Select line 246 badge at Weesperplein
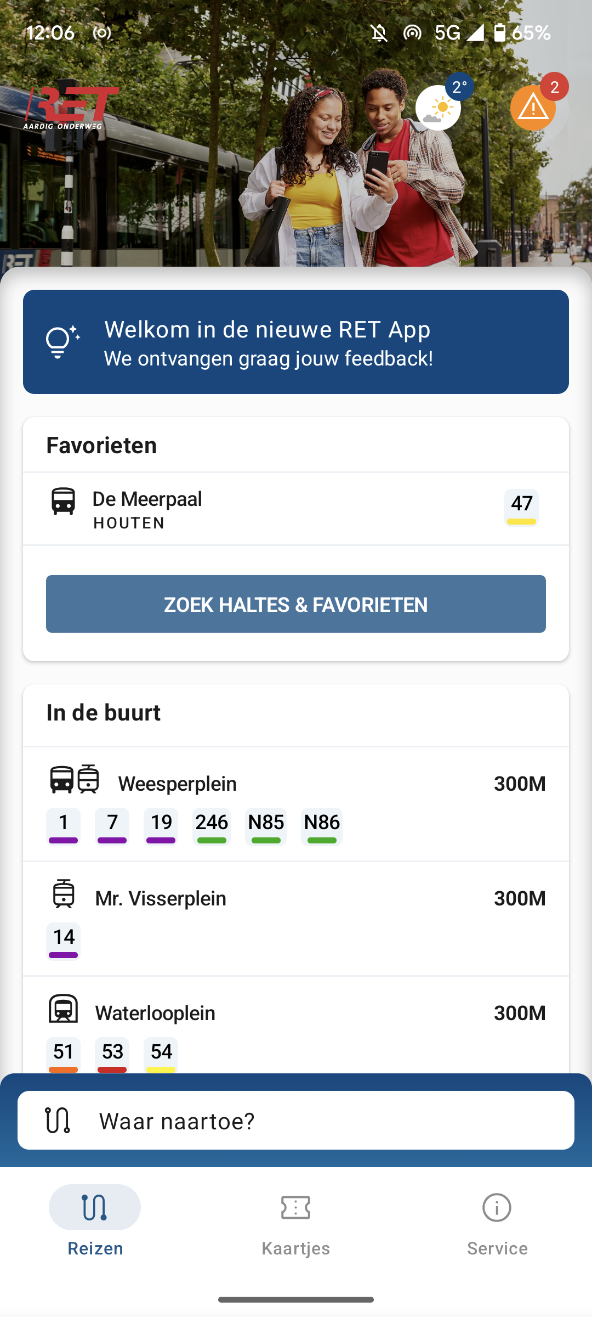 212,826
